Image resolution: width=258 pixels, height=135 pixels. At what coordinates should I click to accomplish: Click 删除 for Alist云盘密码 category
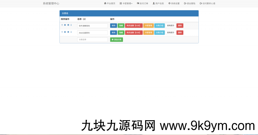click(180, 33)
